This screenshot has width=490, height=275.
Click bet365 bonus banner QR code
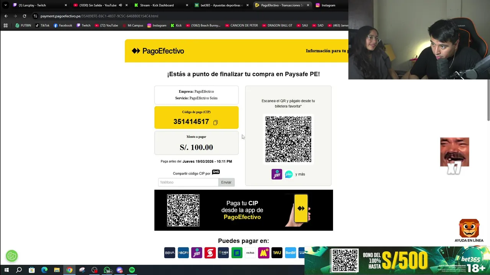(345, 261)
